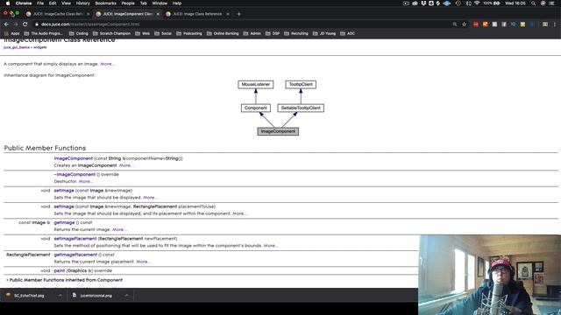The image size is (561, 315).
Task: Open the paint function link
Action: coord(60,270)
